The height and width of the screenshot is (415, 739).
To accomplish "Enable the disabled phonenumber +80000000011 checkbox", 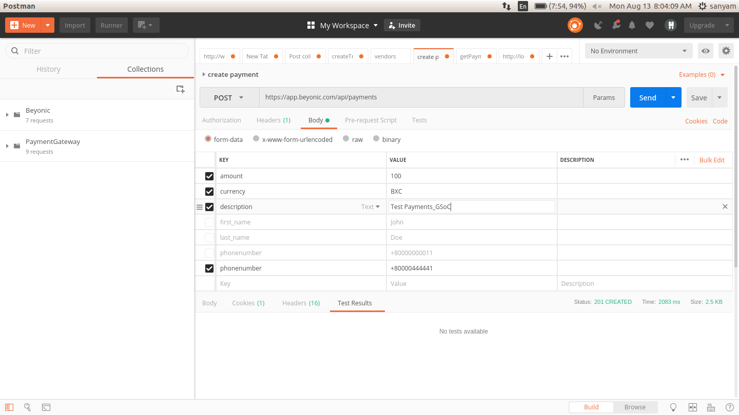I will pyautogui.click(x=209, y=253).
